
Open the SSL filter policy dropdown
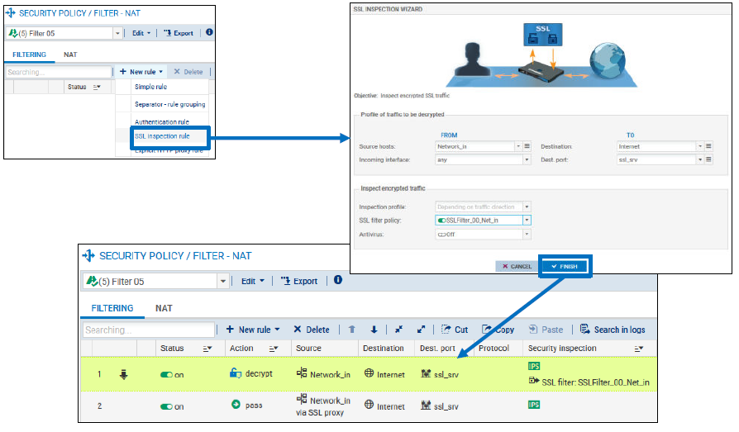click(x=527, y=221)
